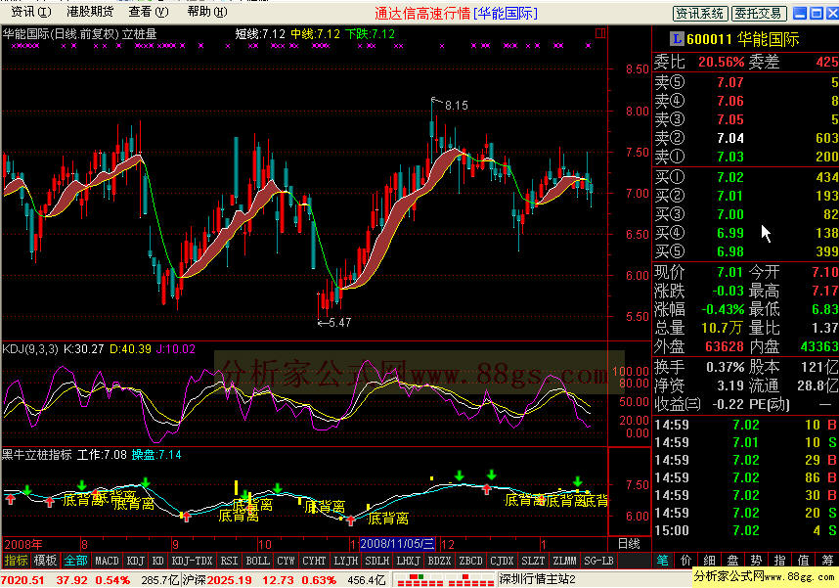Select the 细 tab in the right panel
839x588 pixels.
click(x=710, y=561)
